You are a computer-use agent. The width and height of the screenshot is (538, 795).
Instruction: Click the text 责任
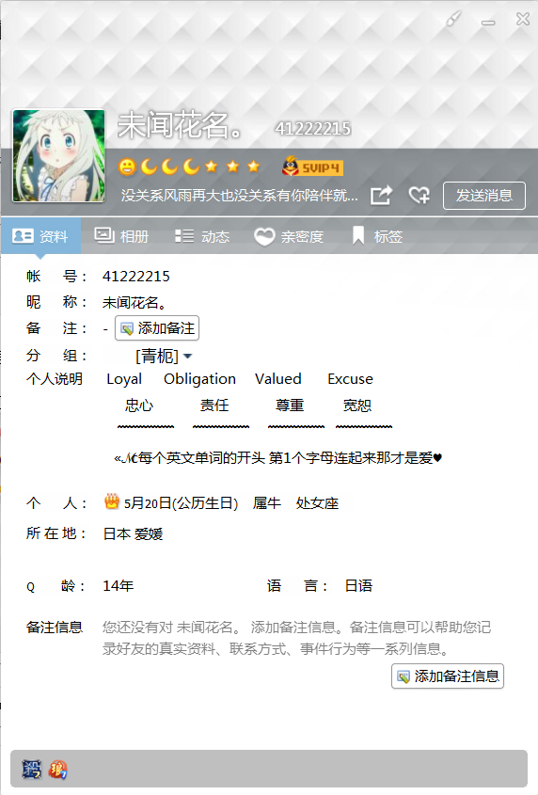(214, 405)
